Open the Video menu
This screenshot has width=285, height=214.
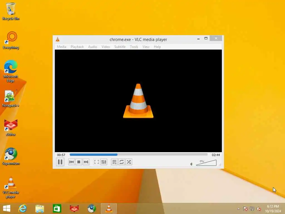tap(105, 47)
